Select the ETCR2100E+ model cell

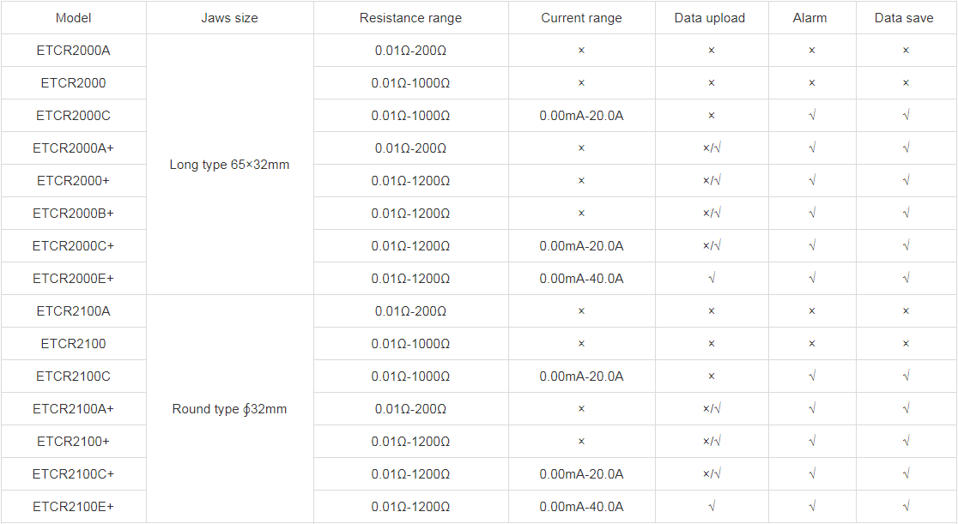click(x=73, y=507)
